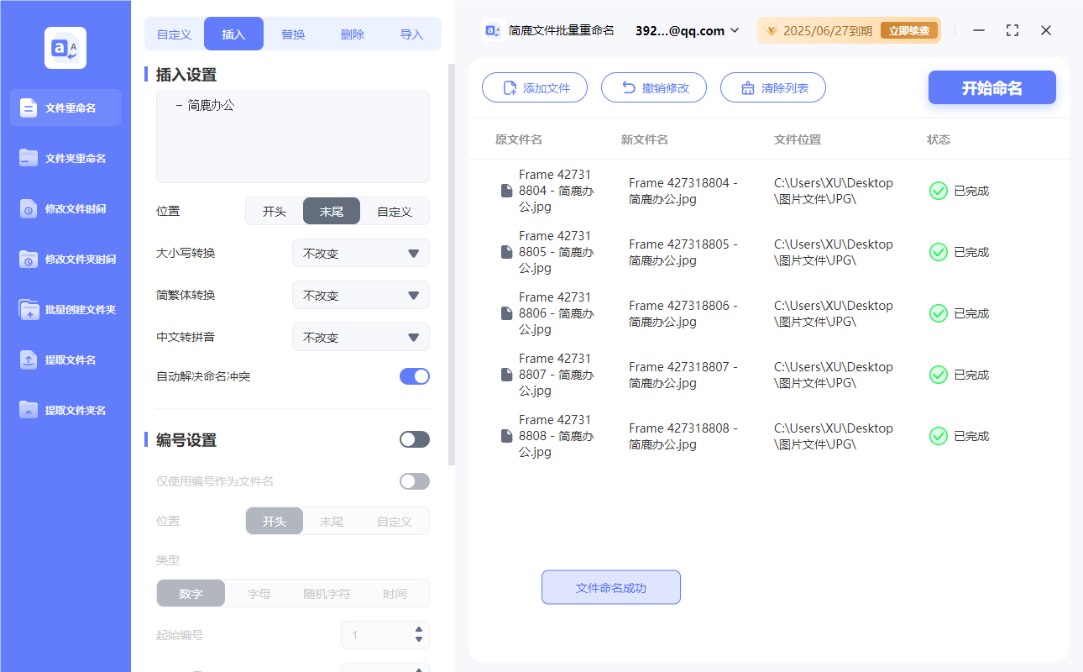The width and height of the screenshot is (1083, 672).
Task: Open the 批量创建文件夹 tool
Action: pyautogui.click(x=65, y=309)
